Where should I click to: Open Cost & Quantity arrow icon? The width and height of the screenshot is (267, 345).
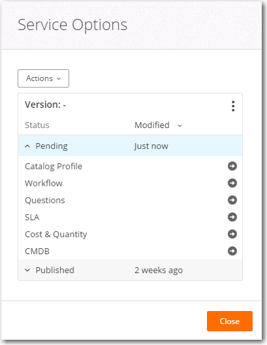click(232, 234)
